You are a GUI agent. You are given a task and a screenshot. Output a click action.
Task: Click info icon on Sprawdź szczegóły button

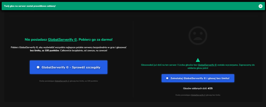point(38,67)
